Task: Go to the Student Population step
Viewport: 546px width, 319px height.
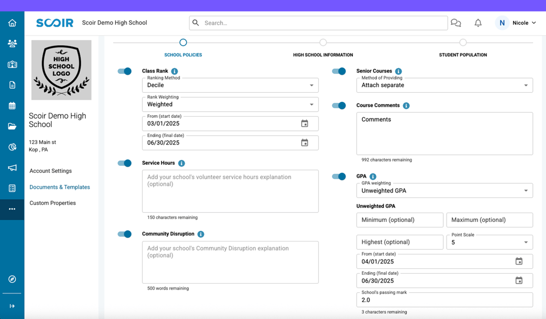Action: pos(463,43)
